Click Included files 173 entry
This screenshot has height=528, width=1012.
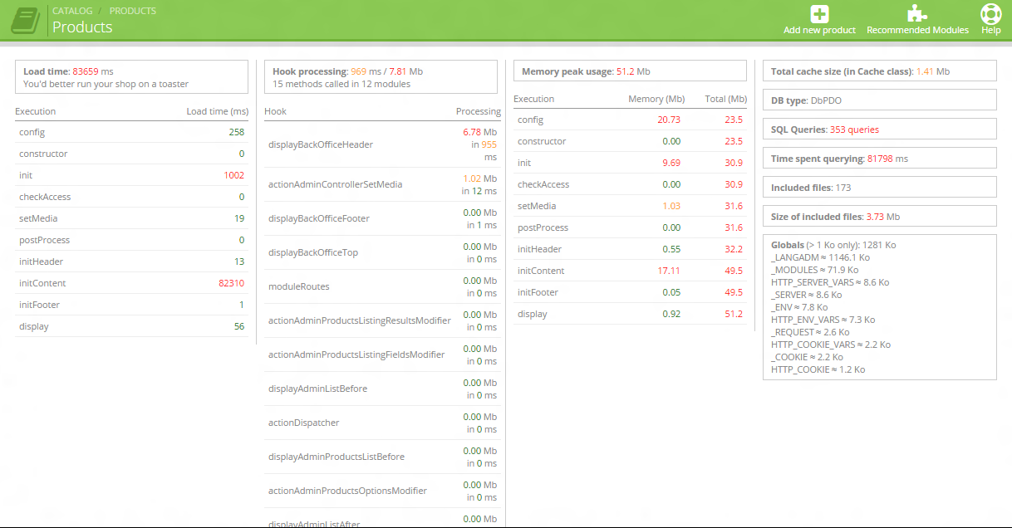pyautogui.click(x=879, y=187)
